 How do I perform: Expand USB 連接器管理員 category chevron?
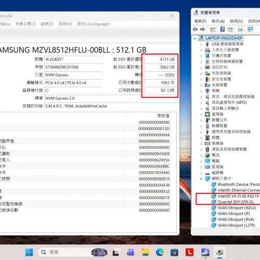[x=201, y=44]
